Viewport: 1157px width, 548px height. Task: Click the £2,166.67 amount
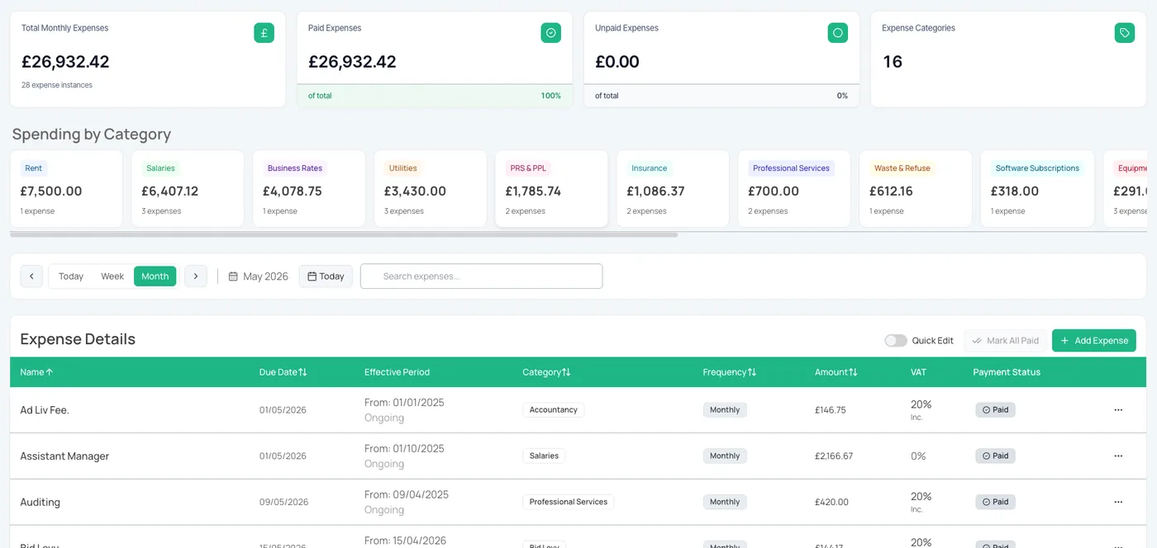coord(835,456)
